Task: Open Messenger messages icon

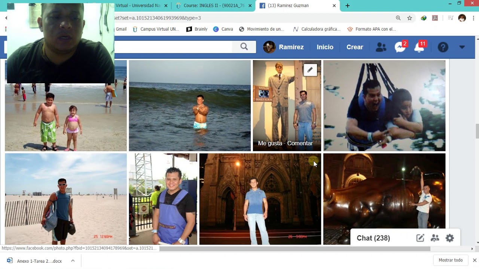Action: pyautogui.click(x=400, y=47)
